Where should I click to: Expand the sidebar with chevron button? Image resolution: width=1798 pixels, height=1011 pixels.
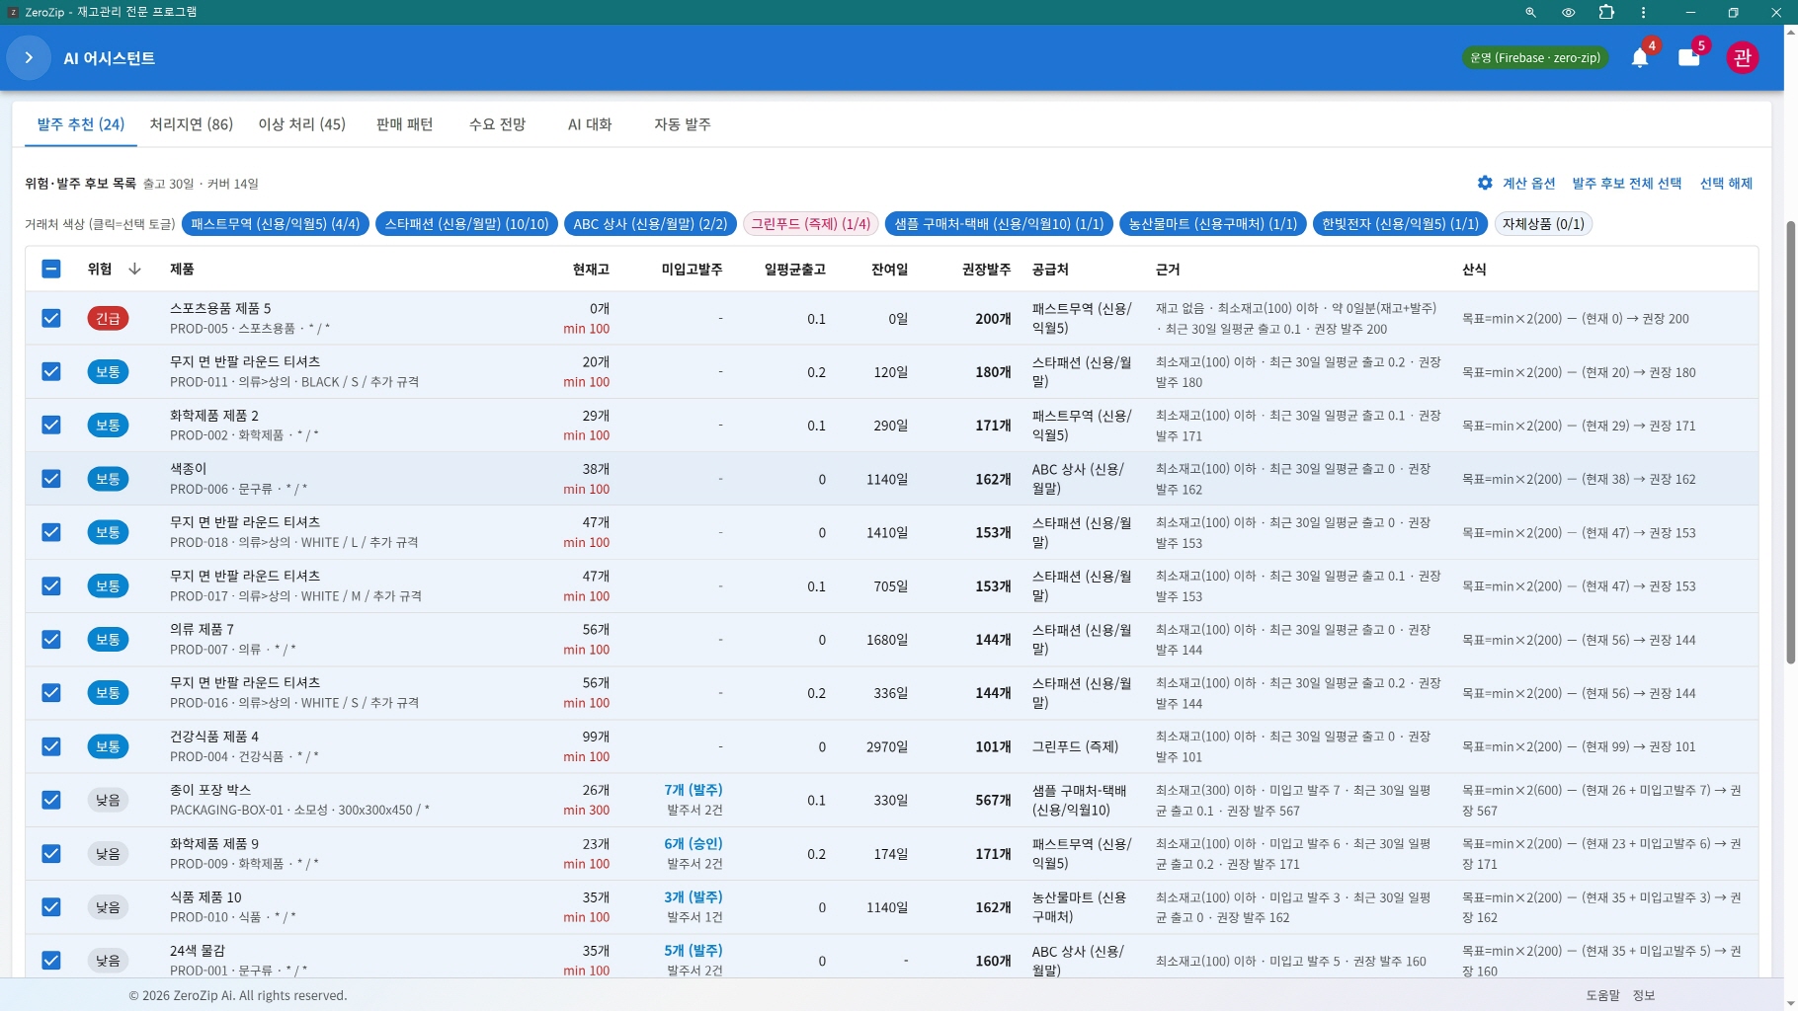29,58
